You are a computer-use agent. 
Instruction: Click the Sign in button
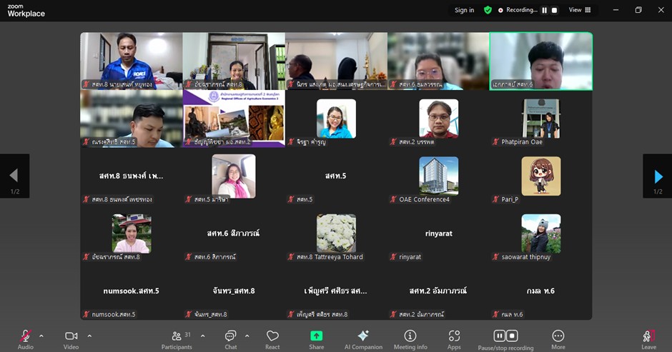(464, 10)
